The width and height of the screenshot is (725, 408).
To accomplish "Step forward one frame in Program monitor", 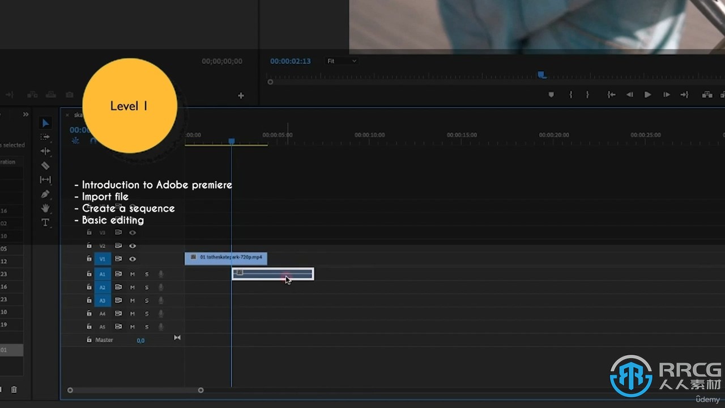I will (x=666, y=95).
